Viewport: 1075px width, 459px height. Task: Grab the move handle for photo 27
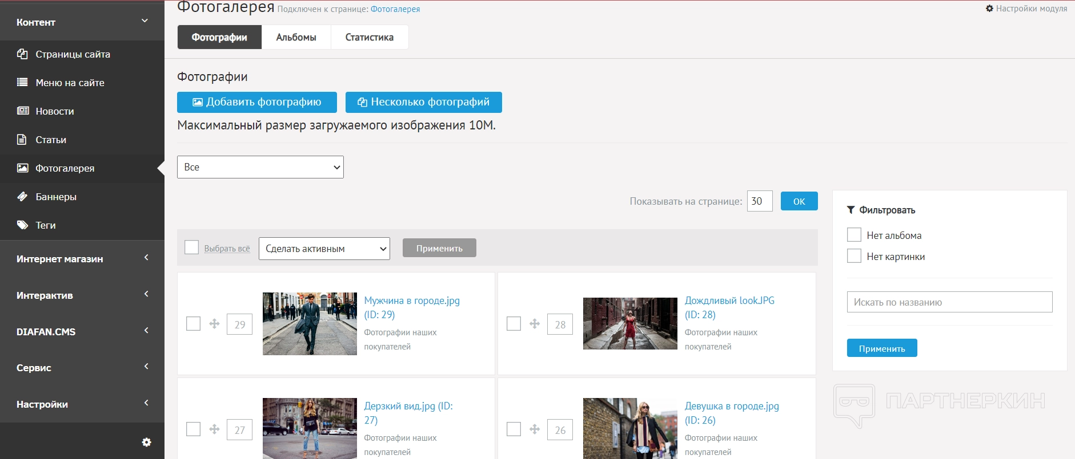[x=214, y=429]
